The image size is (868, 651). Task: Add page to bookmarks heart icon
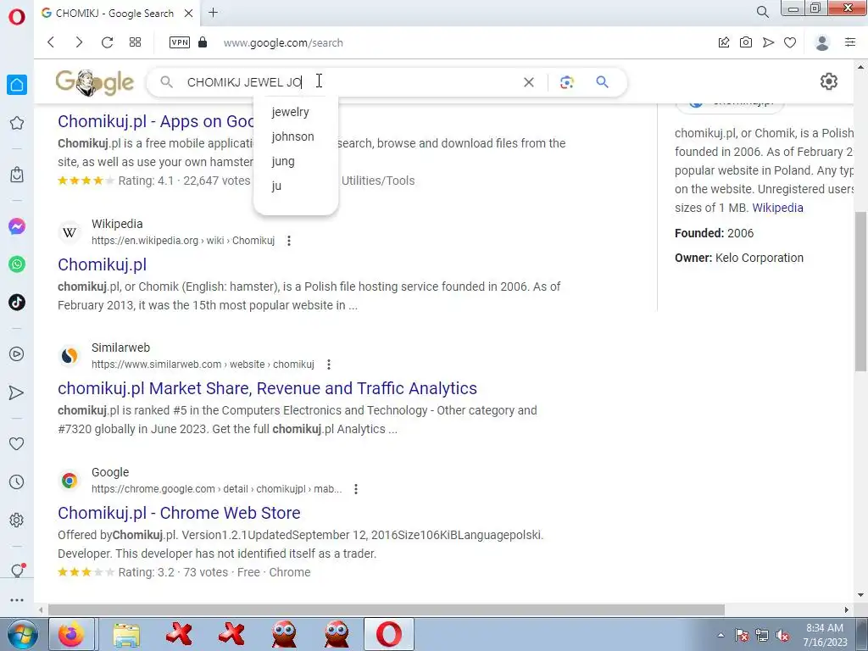[790, 42]
